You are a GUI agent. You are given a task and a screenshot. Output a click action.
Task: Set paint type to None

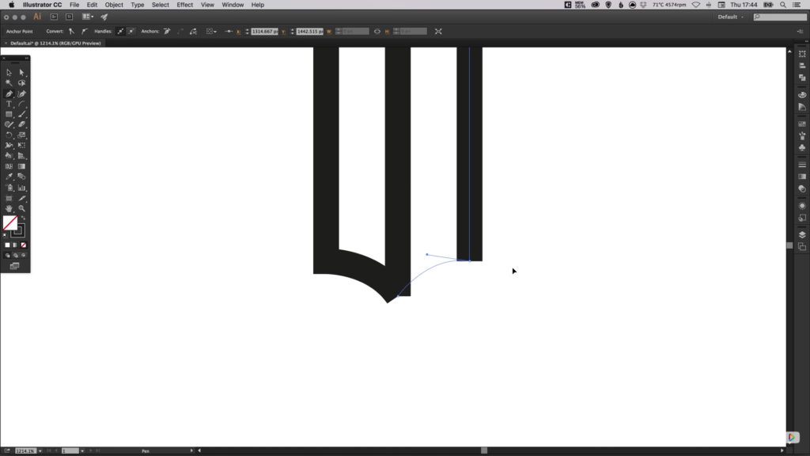click(x=23, y=245)
